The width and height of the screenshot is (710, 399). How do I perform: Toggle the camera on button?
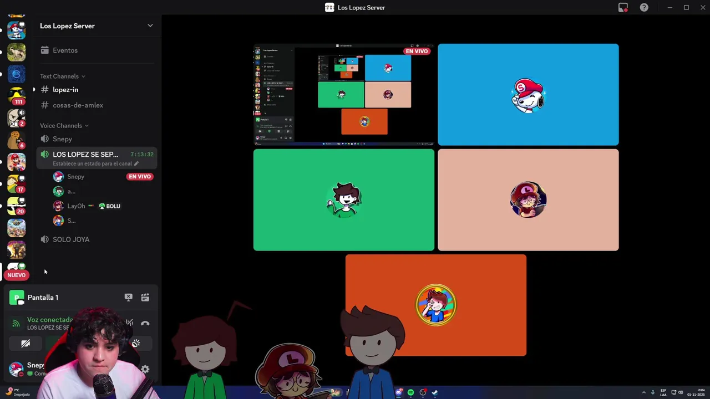(x=26, y=344)
